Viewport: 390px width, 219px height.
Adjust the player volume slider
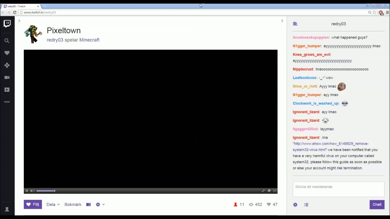tap(46, 191)
